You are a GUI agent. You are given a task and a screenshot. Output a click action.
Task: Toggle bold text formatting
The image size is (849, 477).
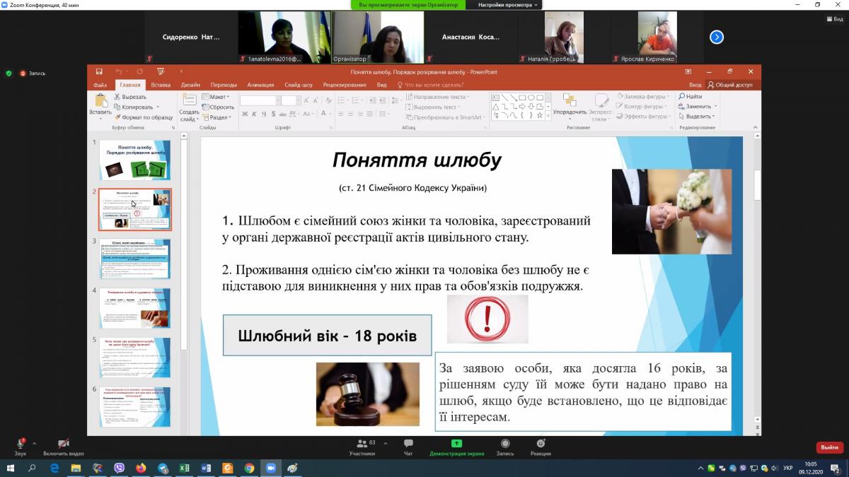tap(245, 114)
